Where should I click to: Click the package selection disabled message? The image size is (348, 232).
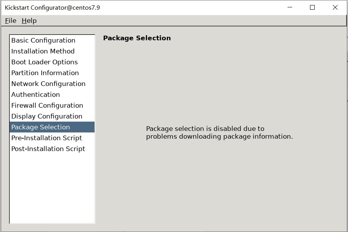pyautogui.click(x=219, y=132)
